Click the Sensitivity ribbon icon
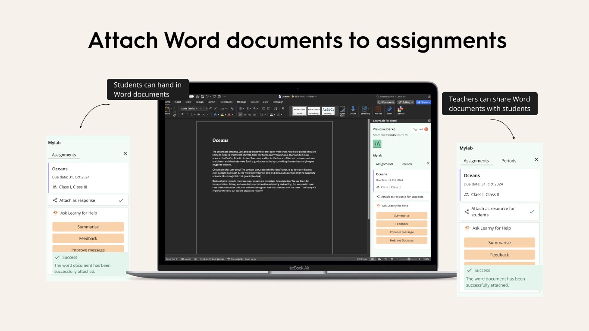 tap(365, 109)
